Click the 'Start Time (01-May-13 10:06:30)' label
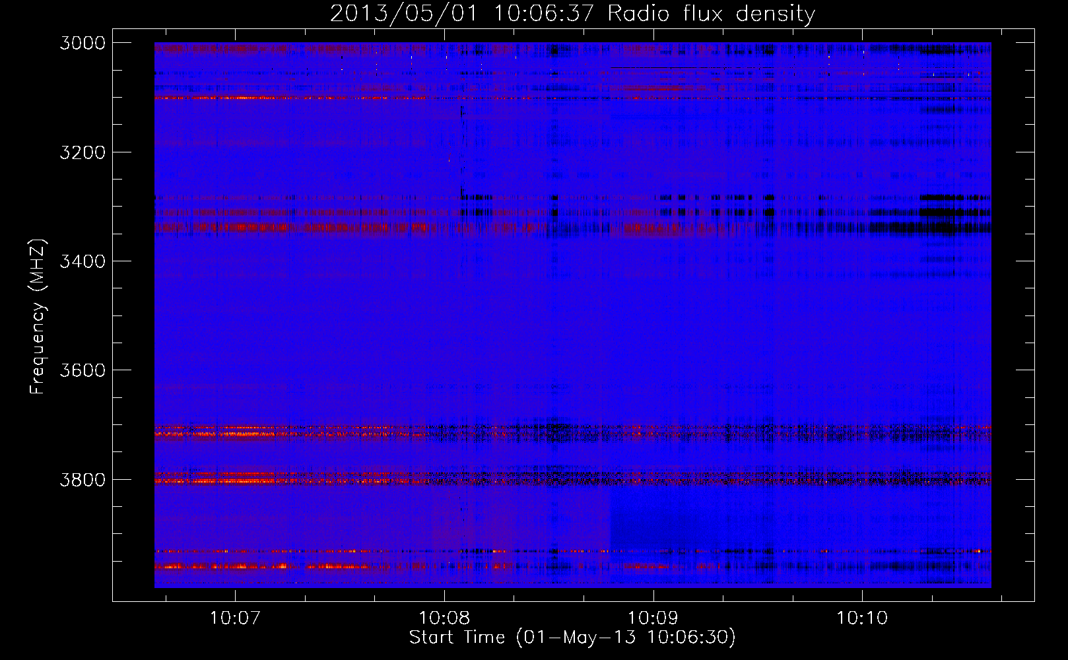Screen dimensions: 1068x660 [x=572, y=638]
